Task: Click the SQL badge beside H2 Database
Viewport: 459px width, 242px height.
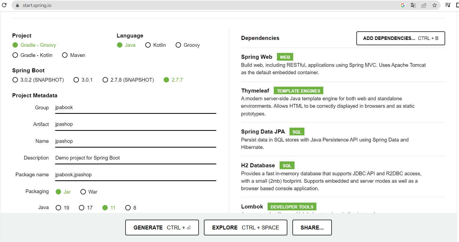Action: [287, 166]
